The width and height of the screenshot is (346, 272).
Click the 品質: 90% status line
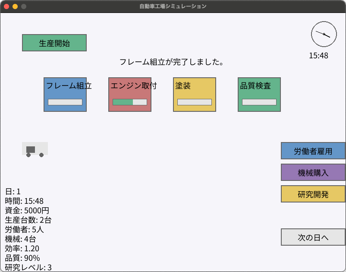click(x=22, y=258)
